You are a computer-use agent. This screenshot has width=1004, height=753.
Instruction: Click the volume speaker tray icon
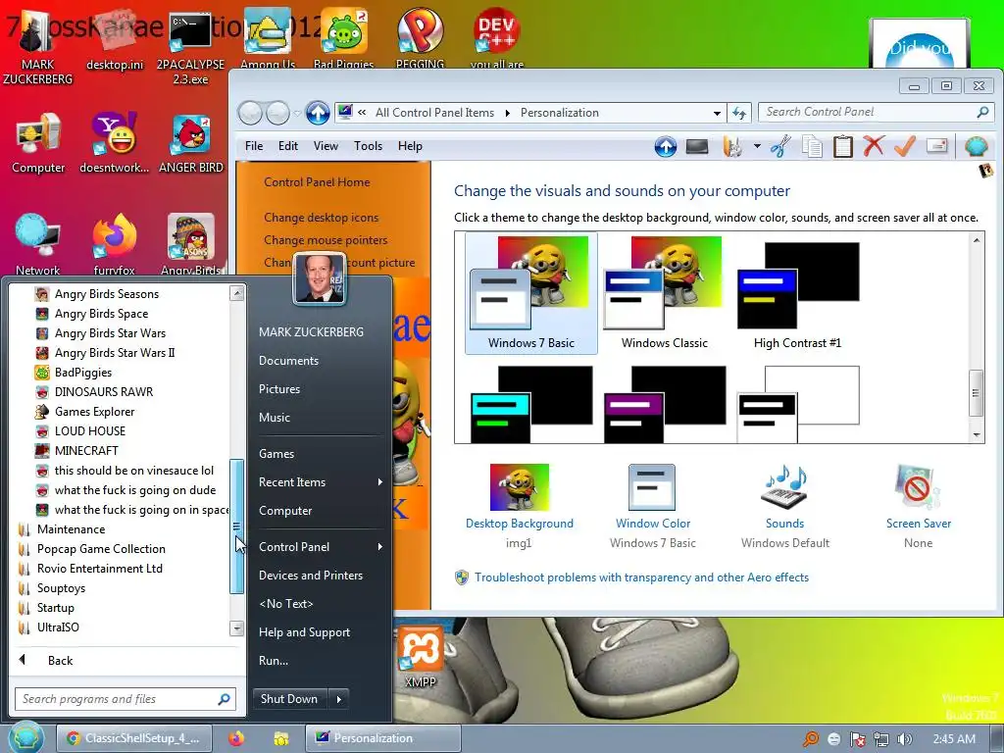click(904, 739)
